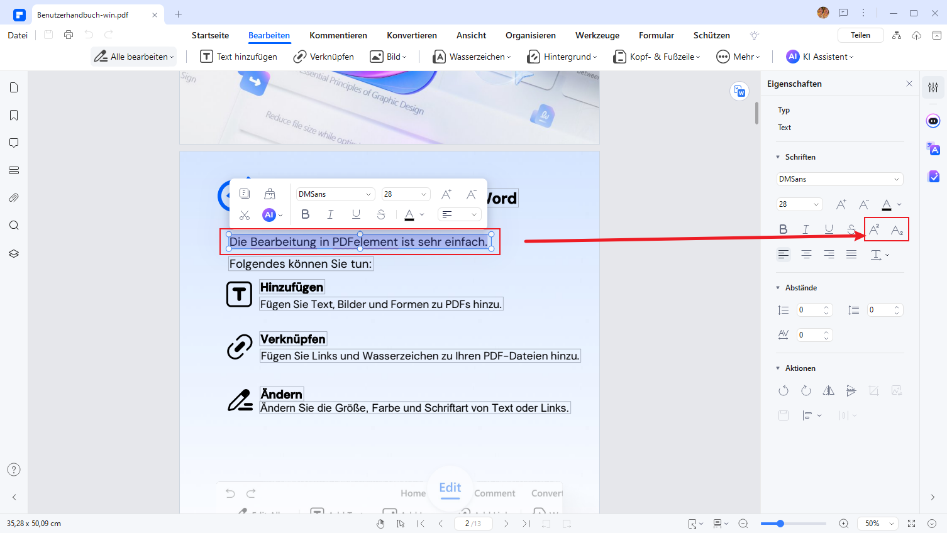
Task: Go to next page arrow in status bar
Action: click(506, 524)
